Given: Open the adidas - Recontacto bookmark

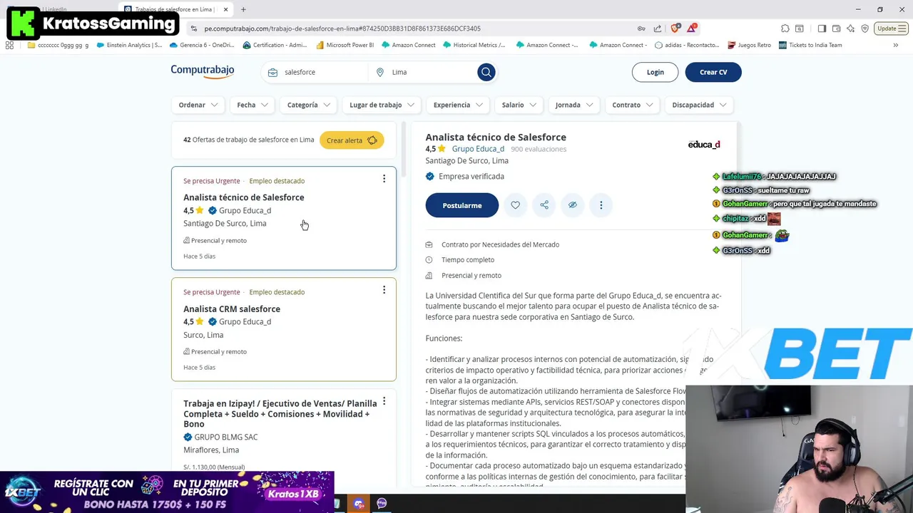Looking at the screenshot, I should click(x=686, y=45).
